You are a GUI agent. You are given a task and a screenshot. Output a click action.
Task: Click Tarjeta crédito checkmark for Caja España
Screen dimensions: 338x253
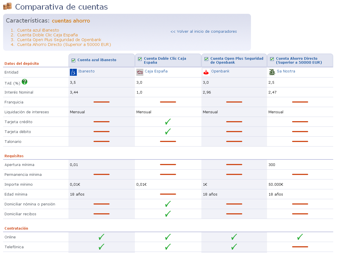point(168,122)
